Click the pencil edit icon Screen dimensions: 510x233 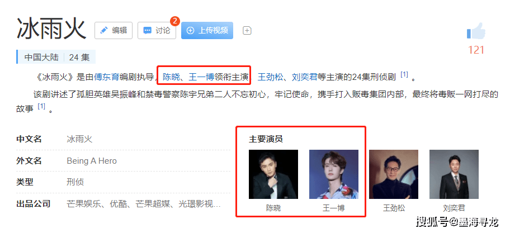coord(104,31)
